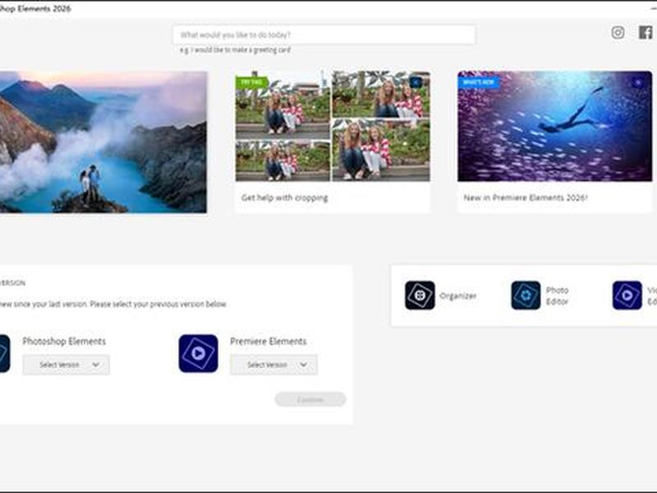Open the Instagram social link icon

tap(618, 32)
